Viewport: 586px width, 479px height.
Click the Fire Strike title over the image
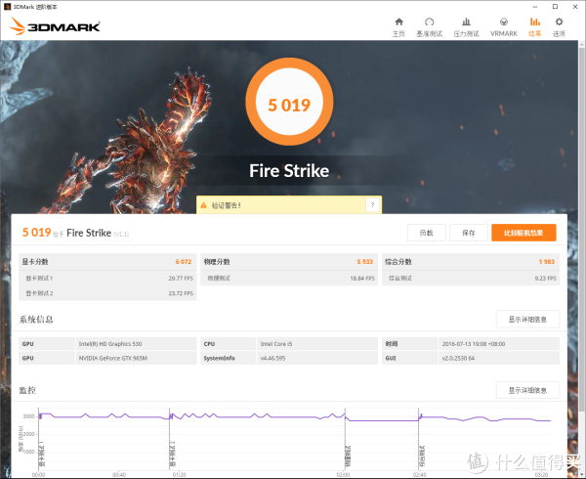click(289, 171)
